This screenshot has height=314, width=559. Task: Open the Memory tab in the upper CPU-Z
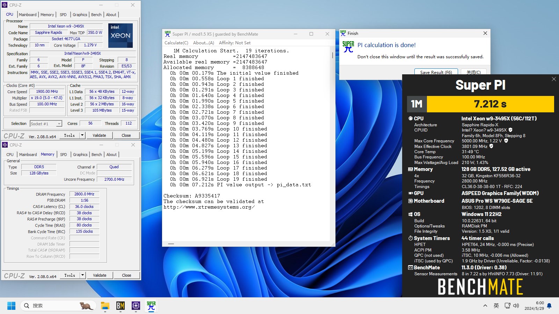(x=47, y=15)
